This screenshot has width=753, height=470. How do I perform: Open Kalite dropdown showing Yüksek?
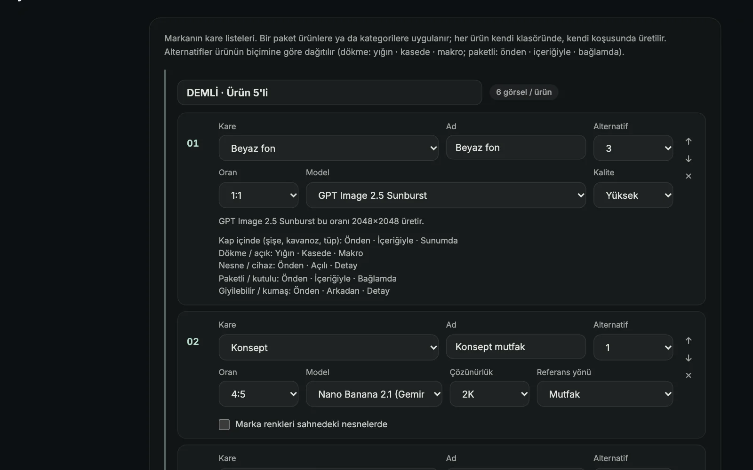pyautogui.click(x=633, y=195)
